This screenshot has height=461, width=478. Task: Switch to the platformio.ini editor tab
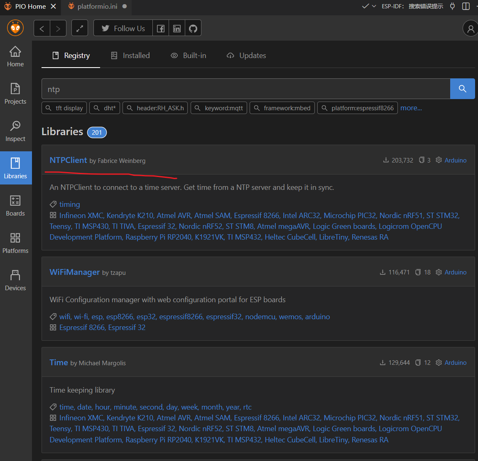(x=97, y=6)
